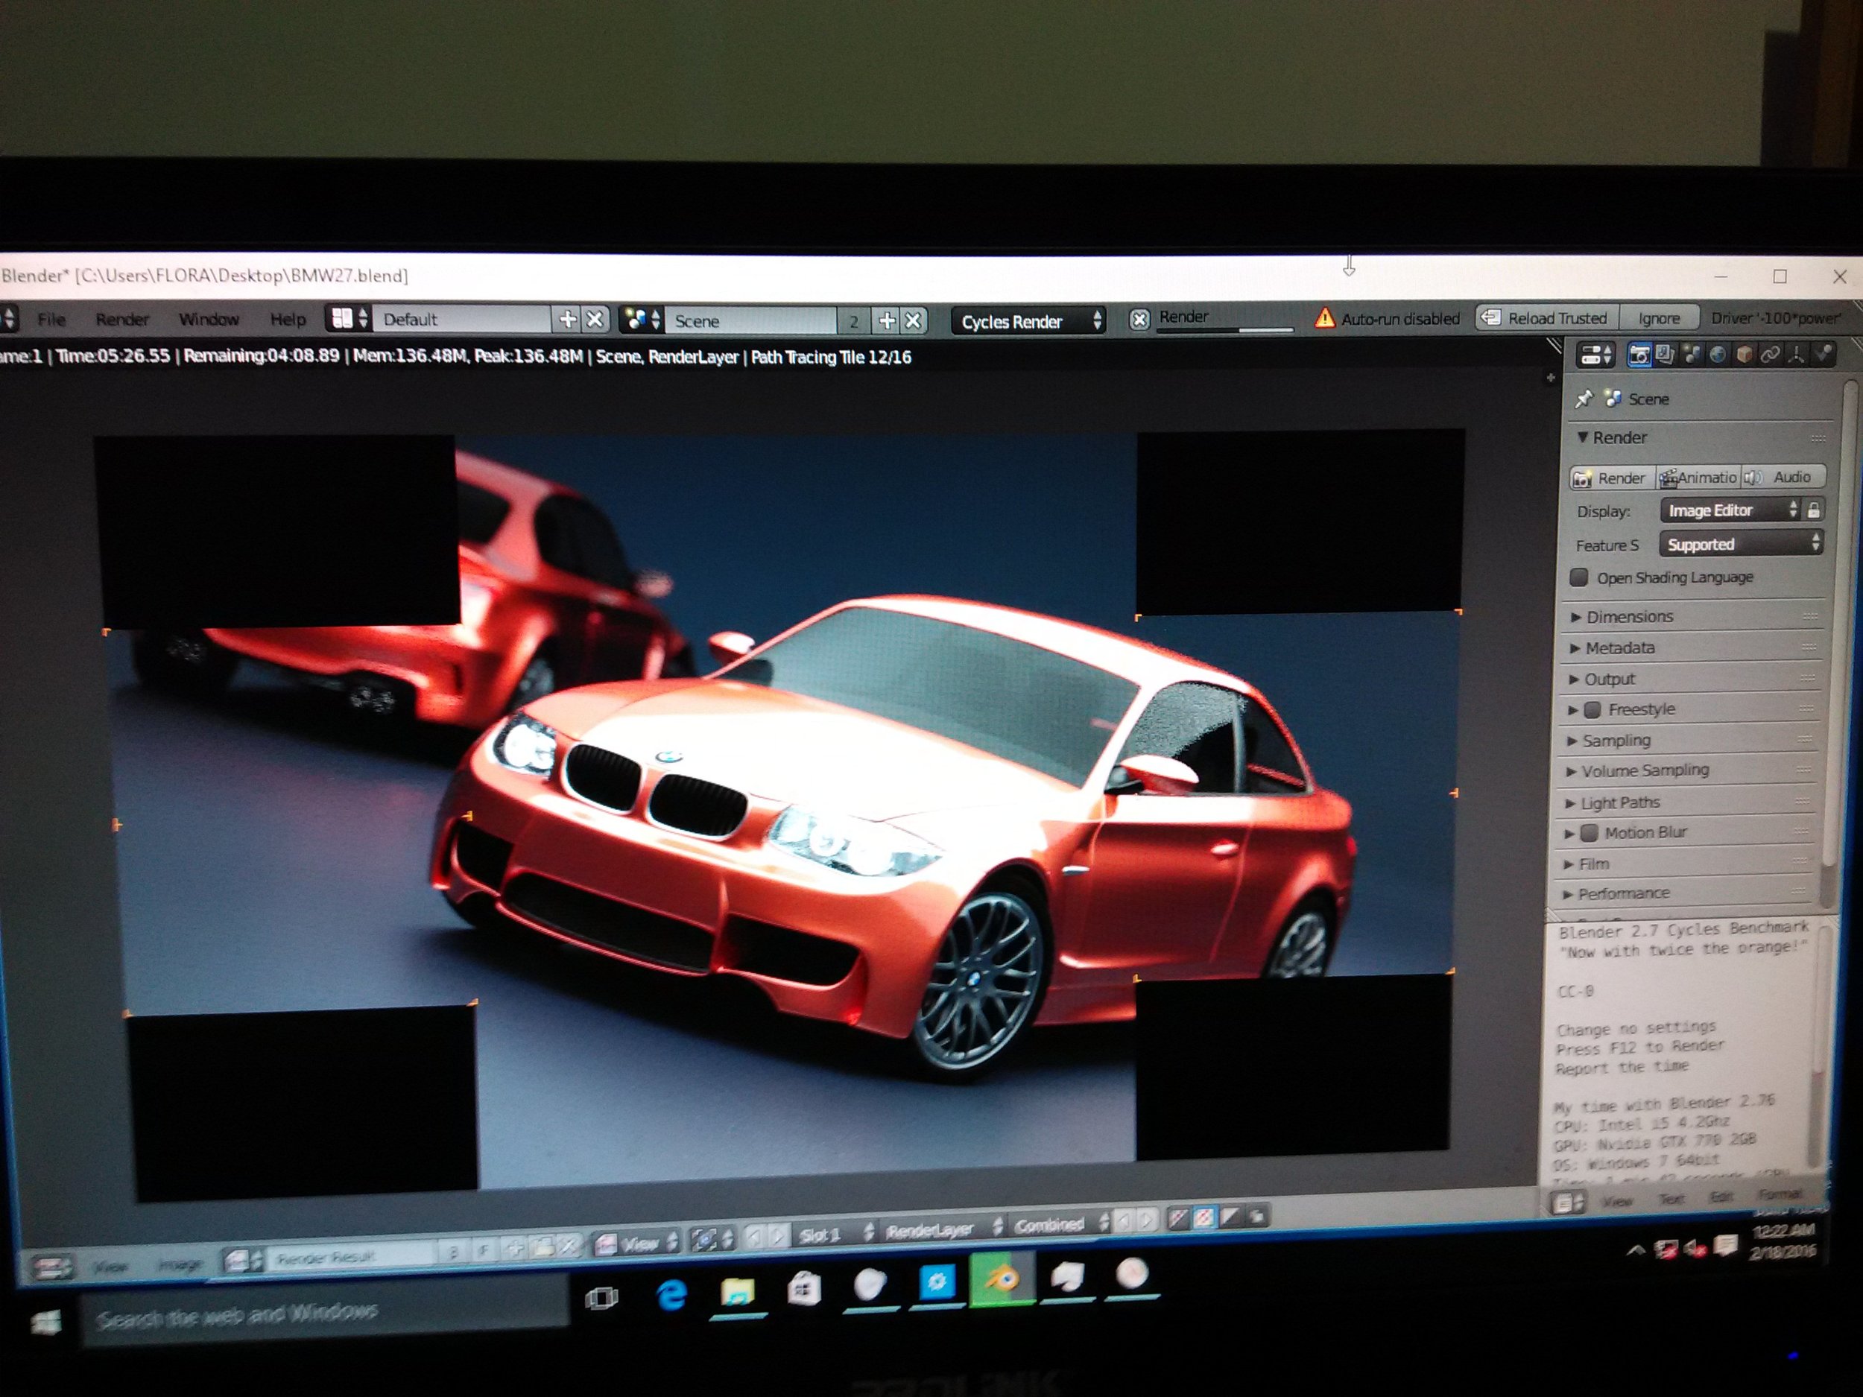This screenshot has width=1863, height=1397.
Task: Launch Microsoft Edge from taskbar
Action: (x=671, y=1294)
